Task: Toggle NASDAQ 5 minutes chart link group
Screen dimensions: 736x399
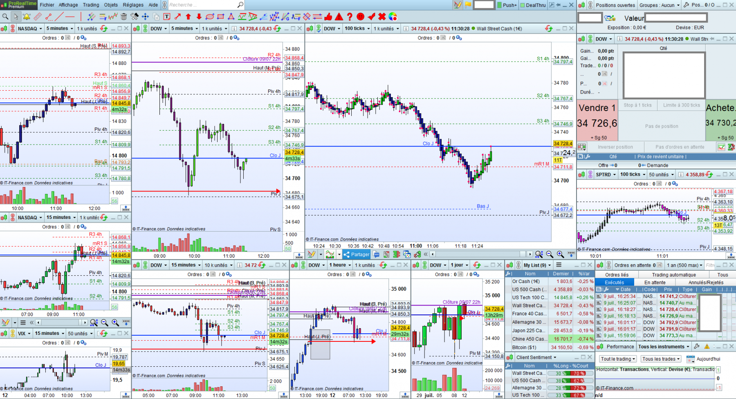Action: [13, 29]
